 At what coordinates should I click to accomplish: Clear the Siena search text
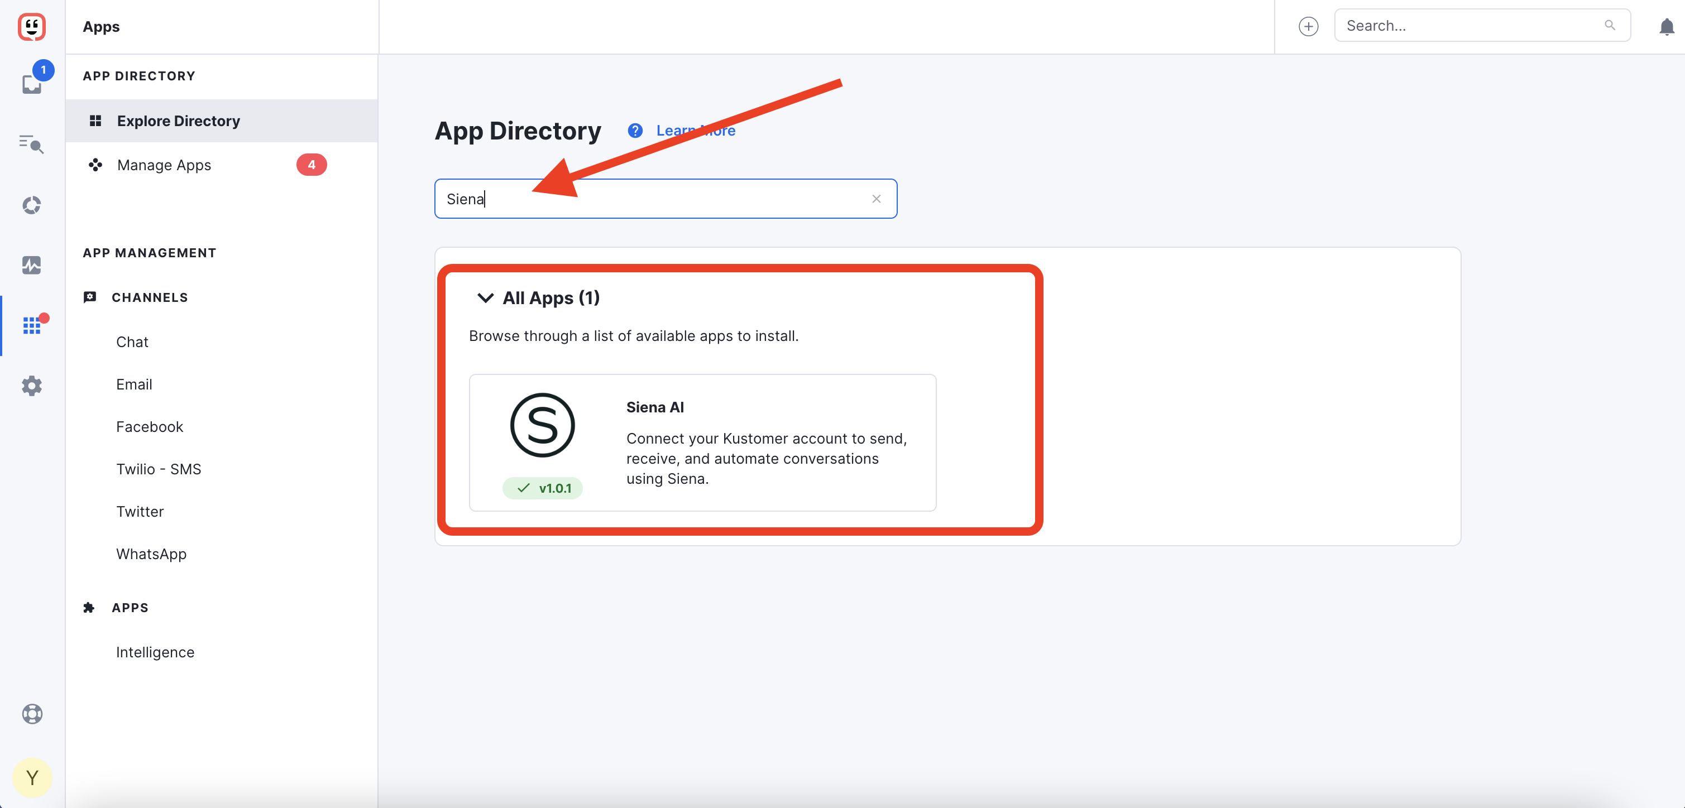pos(877,199)
